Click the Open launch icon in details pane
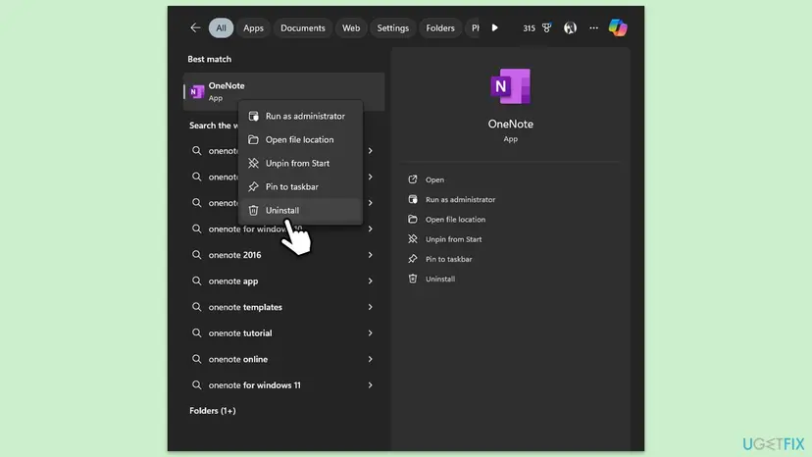 [413, 179]
